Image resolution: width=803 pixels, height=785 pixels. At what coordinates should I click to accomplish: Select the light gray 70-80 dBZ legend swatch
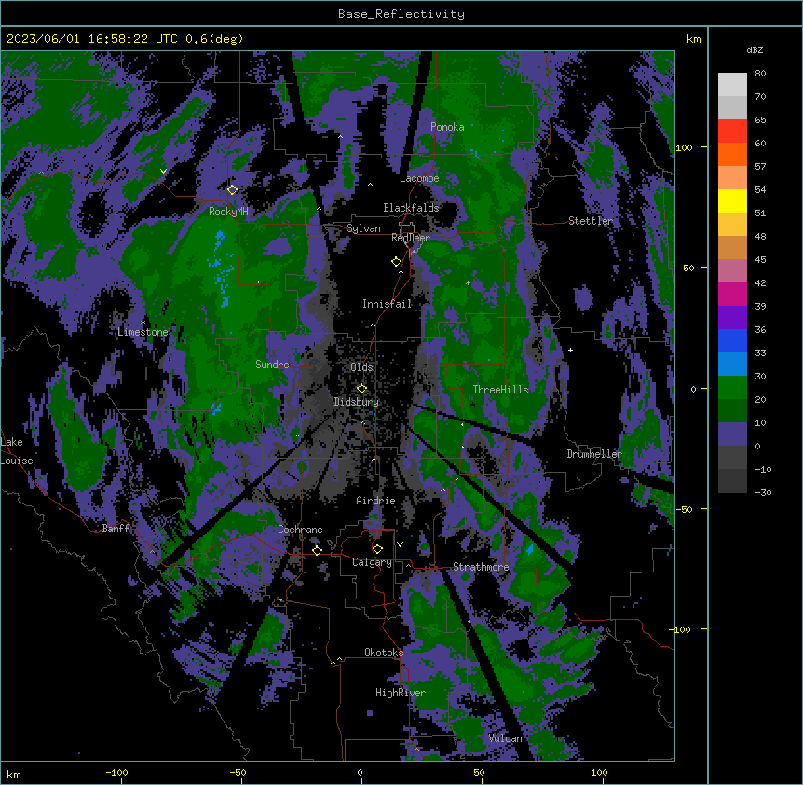pos(732,85)
